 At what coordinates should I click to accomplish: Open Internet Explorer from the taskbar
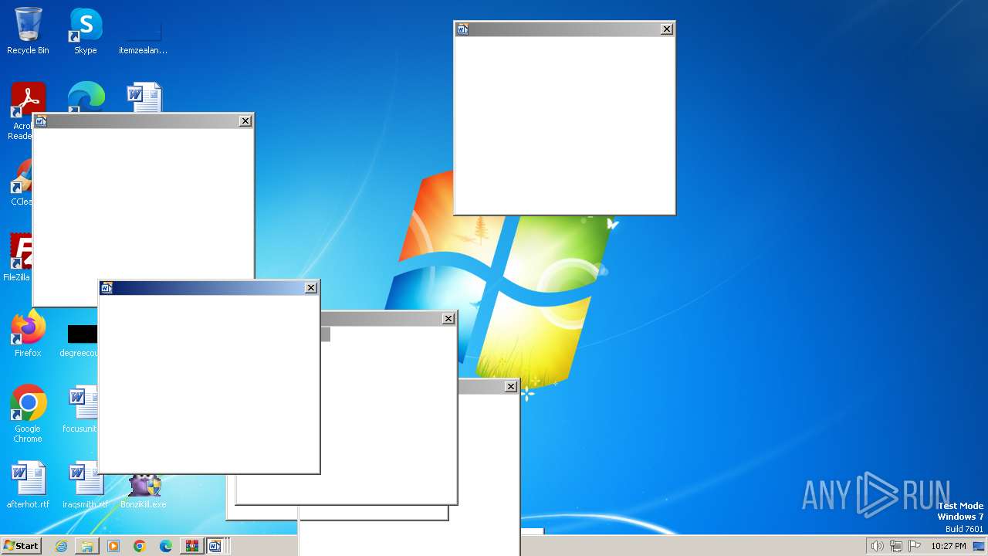point(61,546)
